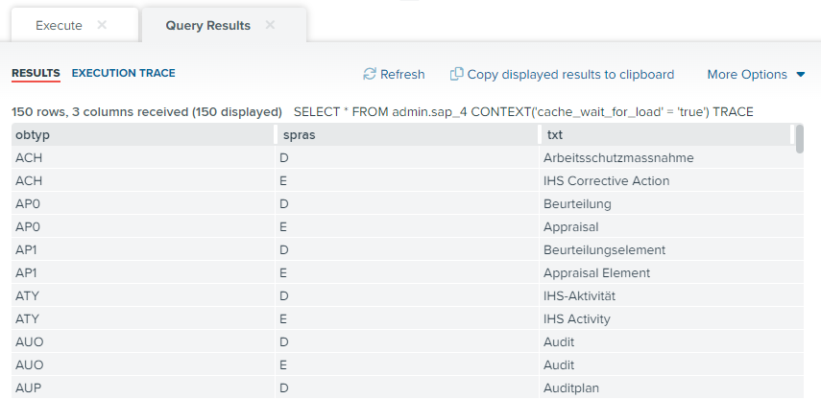This screenshot has width=821, height=399.
Task: Open the EXECUTION TRACE sub-tab
Action: point(124,73)
